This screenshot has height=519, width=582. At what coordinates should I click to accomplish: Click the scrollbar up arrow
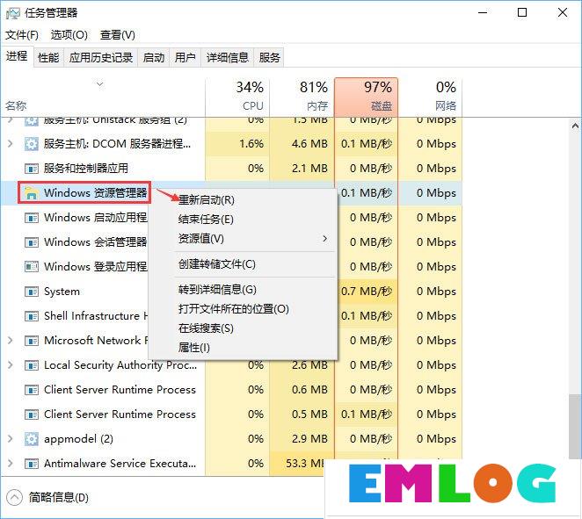click(x=575, y=126)
